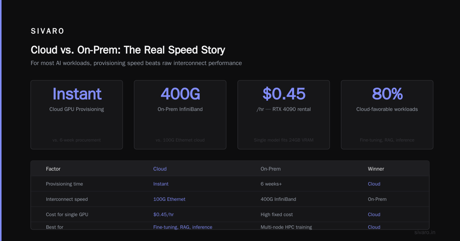Click the Winner cell in the Best for row
This screenshot has width=460, height=241.
[374, 227]
